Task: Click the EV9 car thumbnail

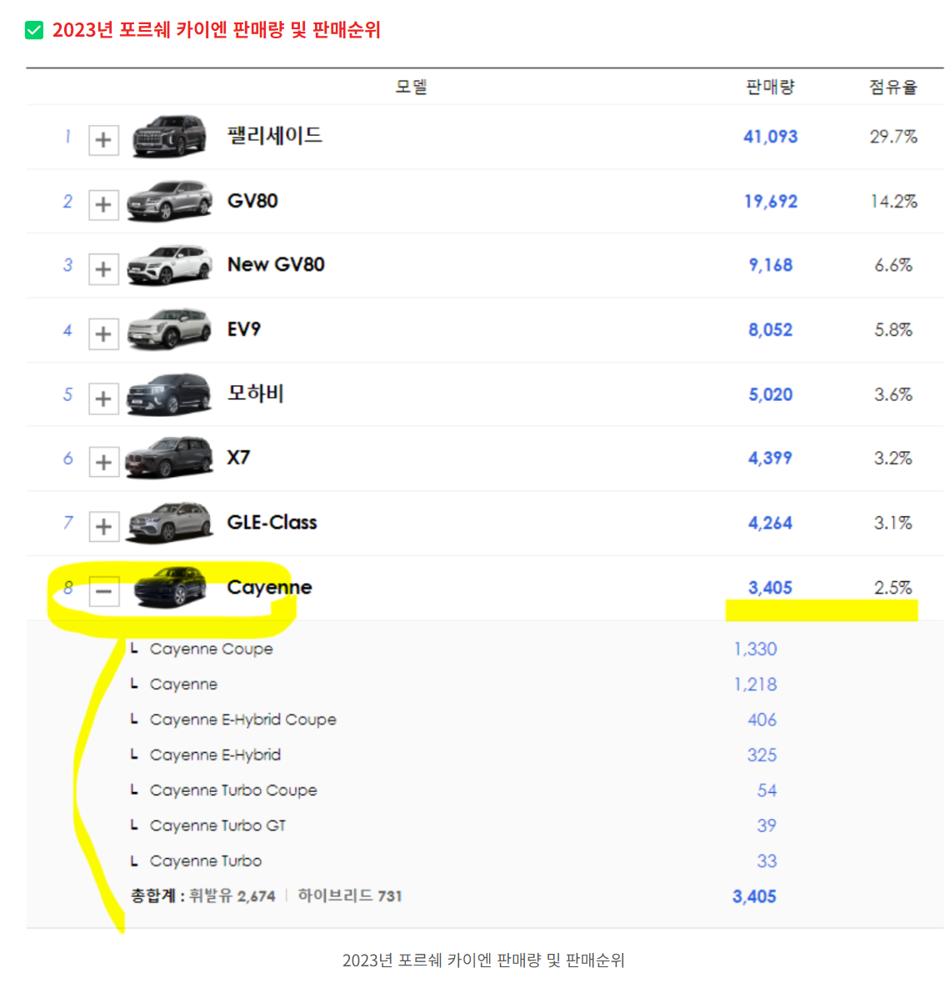Action: point(169,329)
